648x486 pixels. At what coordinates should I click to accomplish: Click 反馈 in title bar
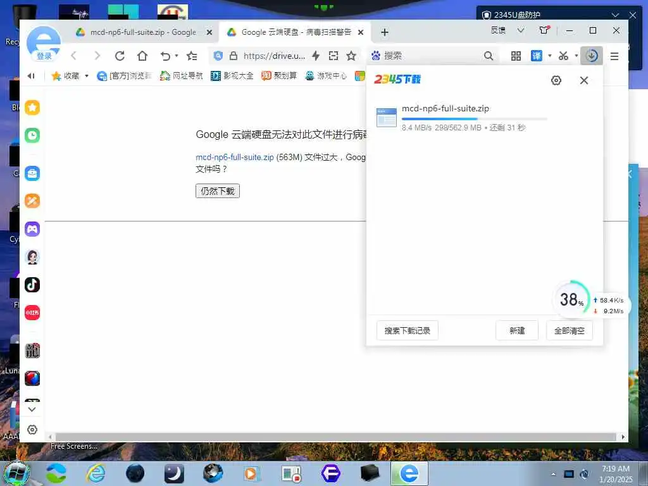(498, 30)
